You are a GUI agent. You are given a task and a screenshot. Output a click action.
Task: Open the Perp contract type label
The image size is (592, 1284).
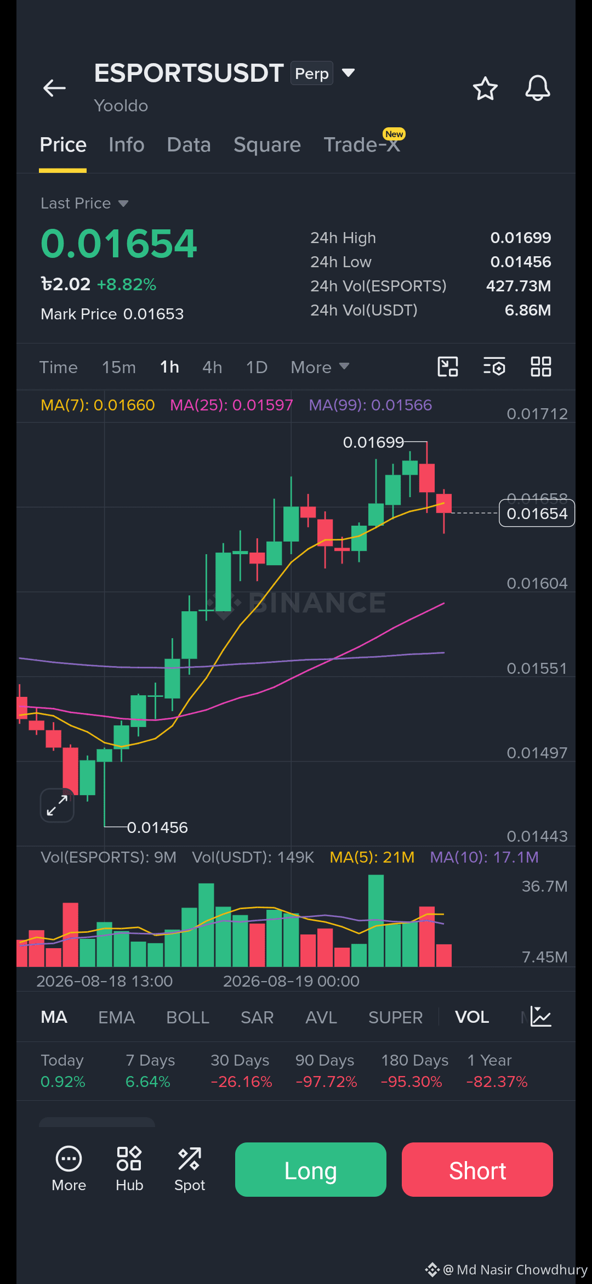pyautogui.click(x=312, y=73)
